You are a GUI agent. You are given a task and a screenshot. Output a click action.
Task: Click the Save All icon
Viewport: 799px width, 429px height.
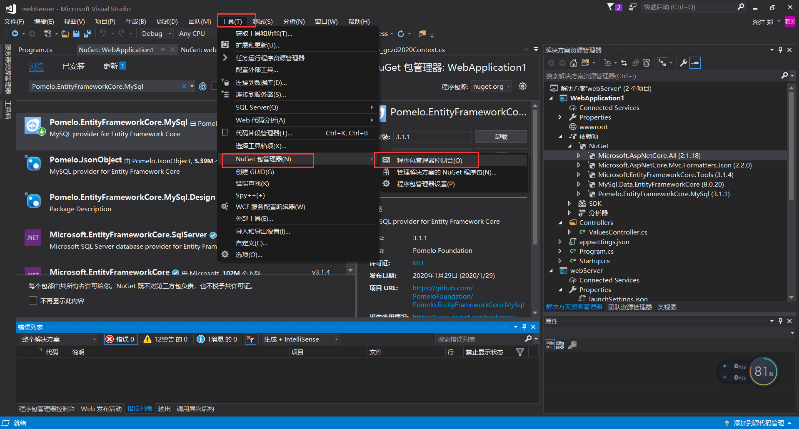(87, 33)
